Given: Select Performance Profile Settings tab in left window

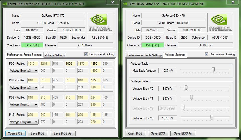Looking at the screenshot, I should (x=24, y=55).
